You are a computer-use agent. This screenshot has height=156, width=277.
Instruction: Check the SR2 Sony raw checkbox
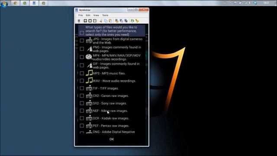tap(82, 103)
